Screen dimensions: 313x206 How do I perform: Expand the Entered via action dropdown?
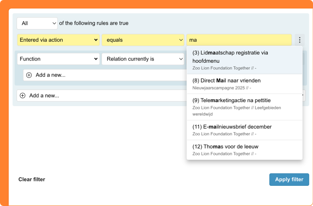coord(58,40)
